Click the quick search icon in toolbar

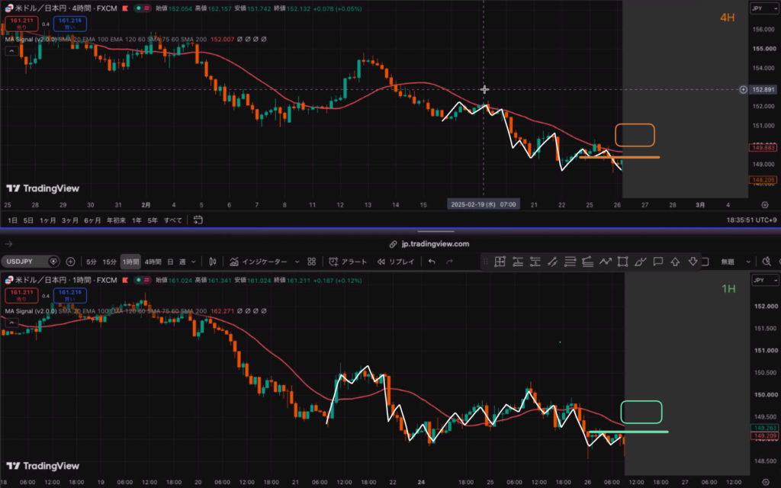click(x=767, y=262)
